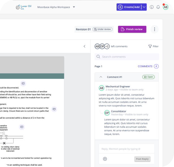The image size is (174, 167).
Task: Add an attachment with the plus icon in reply box
Action: pos(105,159)
